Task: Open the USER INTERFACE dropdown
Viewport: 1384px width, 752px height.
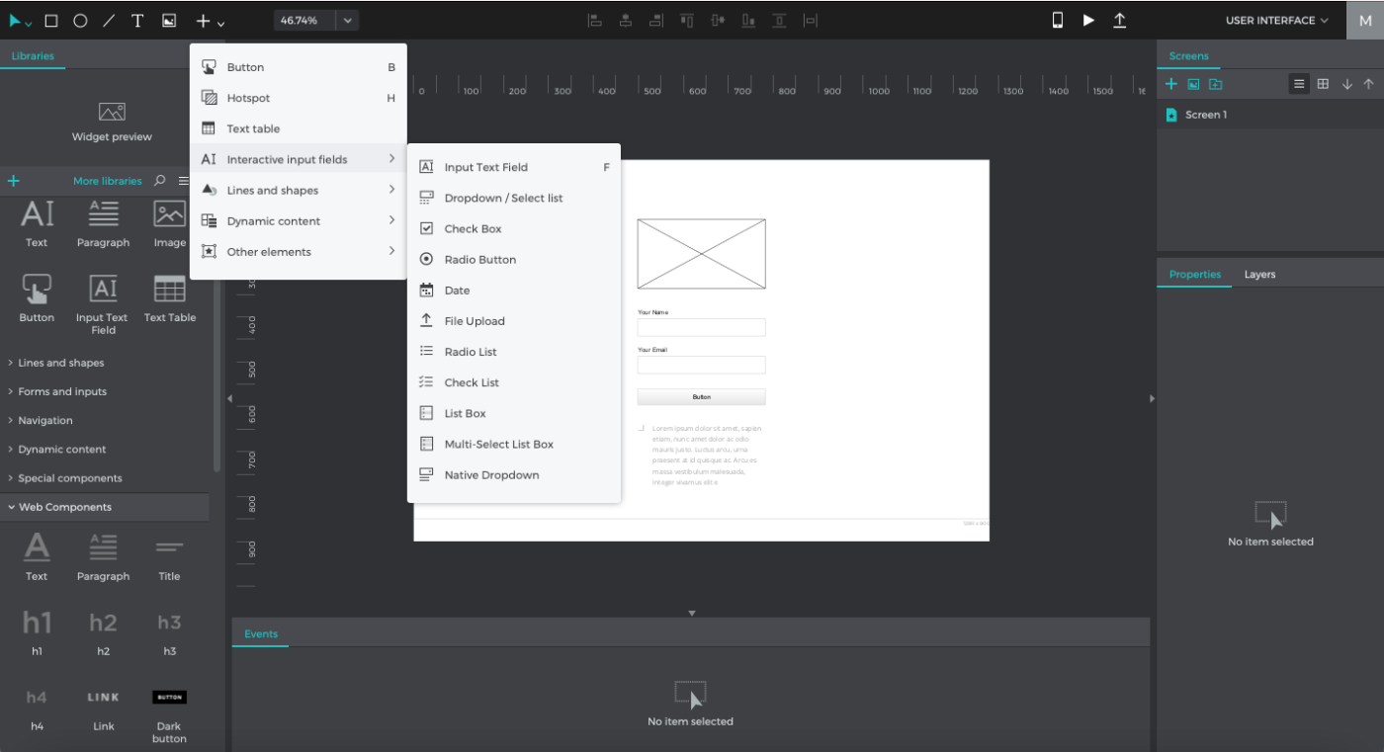Action: click(1276, 20)
